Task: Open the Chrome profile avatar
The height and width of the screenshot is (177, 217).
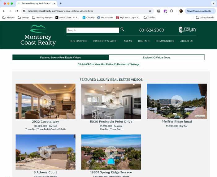Action: pyautogui.click(x=181, y=11)
